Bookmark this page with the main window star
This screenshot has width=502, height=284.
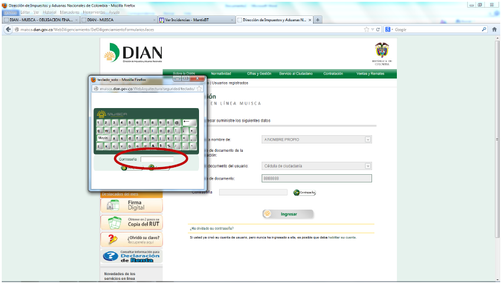pyautogui.click(x=367, y=30)
